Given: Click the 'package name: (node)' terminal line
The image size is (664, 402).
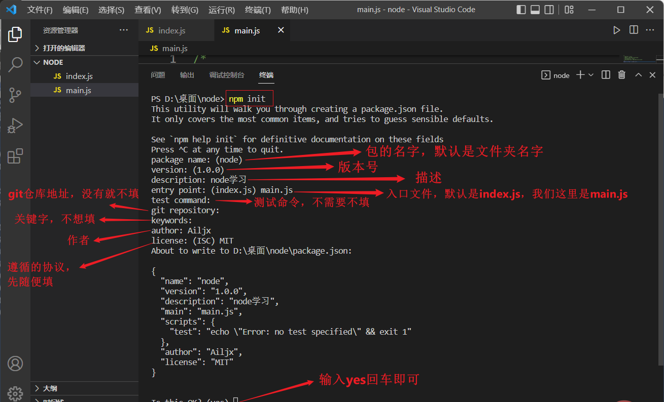Looking at the screenshot, I should pos(197,159).
